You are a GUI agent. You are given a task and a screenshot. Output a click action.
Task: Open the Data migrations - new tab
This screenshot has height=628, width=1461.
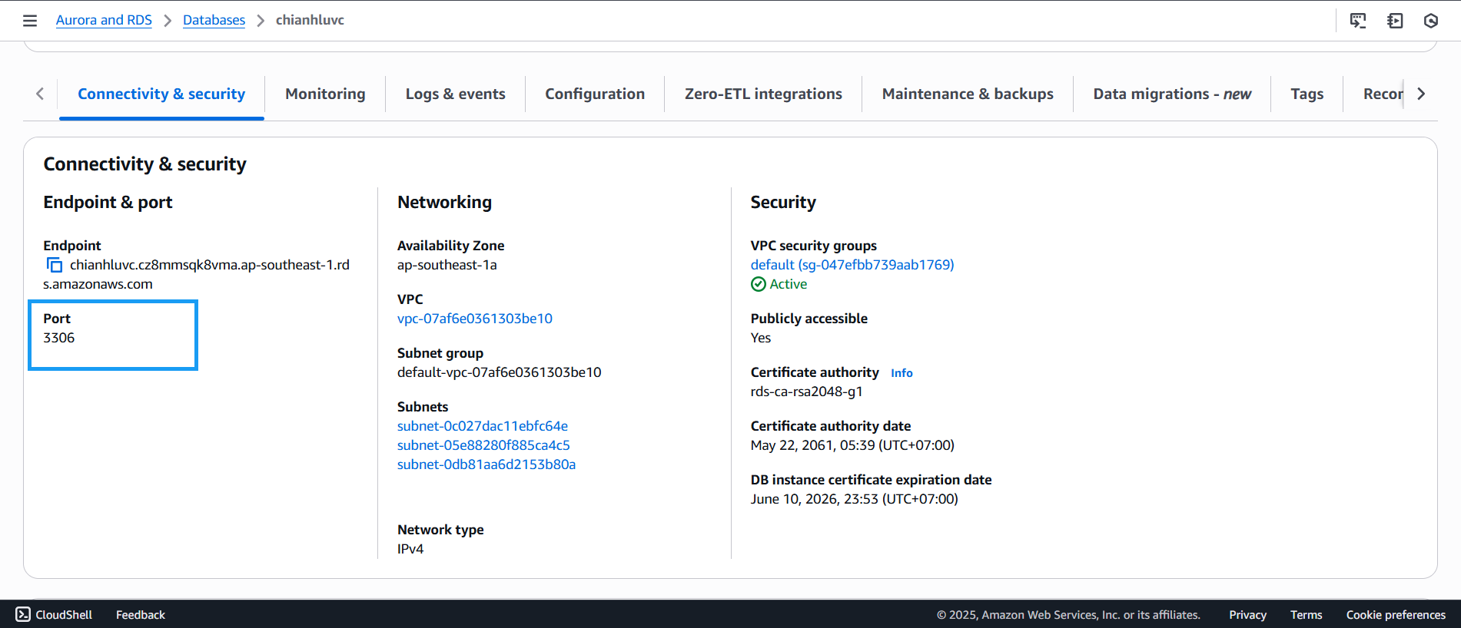pos(1172,94)
